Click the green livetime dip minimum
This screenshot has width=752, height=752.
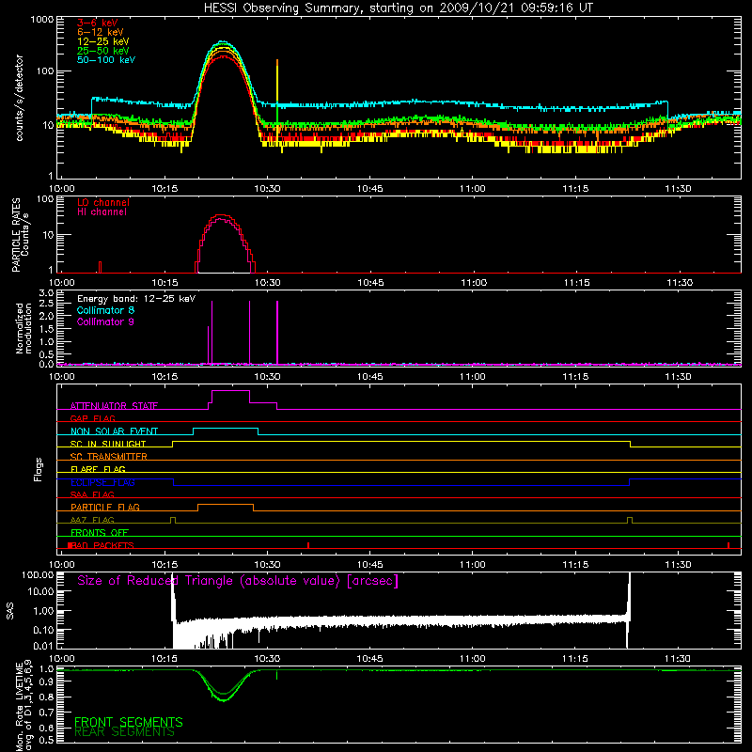tap(224, 699)
